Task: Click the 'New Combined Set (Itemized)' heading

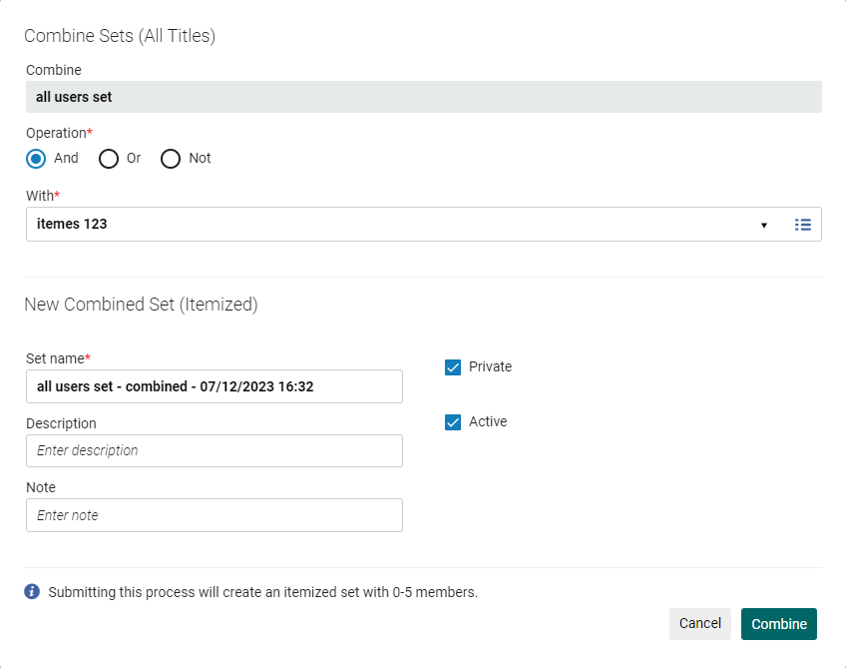Action: pos(141,305)
